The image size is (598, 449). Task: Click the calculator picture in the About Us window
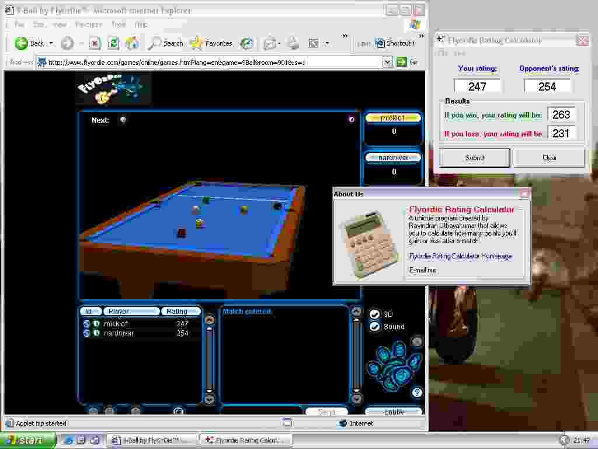tap(369, 244)
